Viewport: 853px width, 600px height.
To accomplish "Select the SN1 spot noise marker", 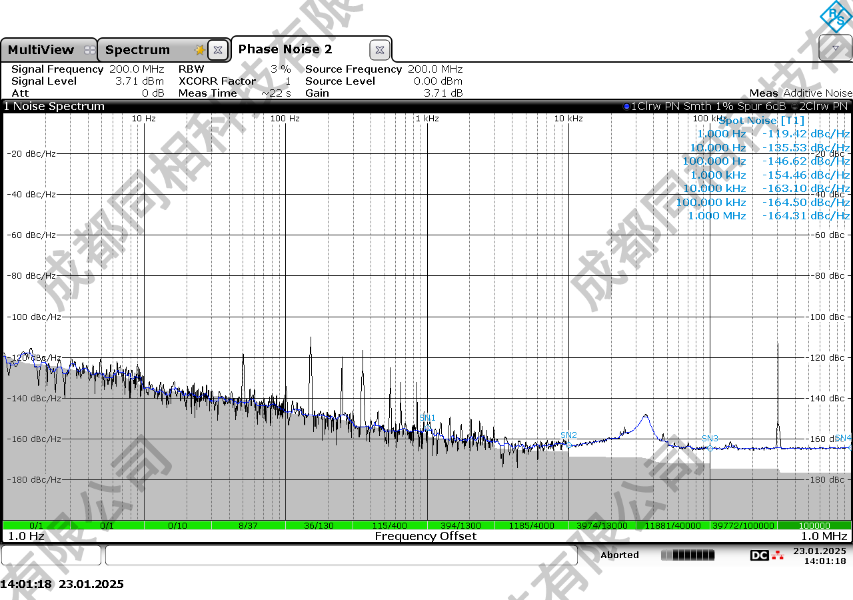I will coord(427,418).
